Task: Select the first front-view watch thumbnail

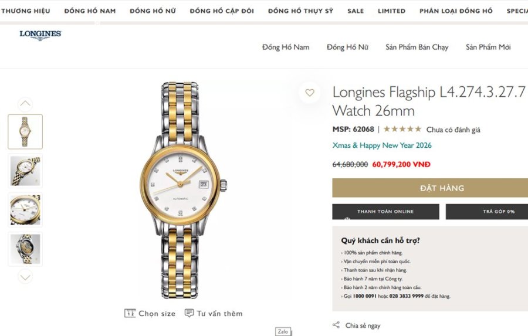Action: click(x=25, y=131)
